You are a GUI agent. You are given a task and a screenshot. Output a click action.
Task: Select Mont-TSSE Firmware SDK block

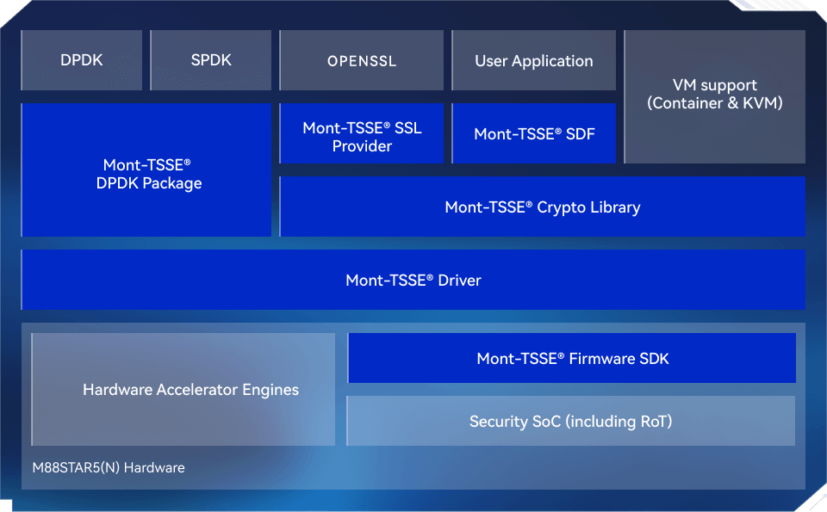[x=572, y=358]
